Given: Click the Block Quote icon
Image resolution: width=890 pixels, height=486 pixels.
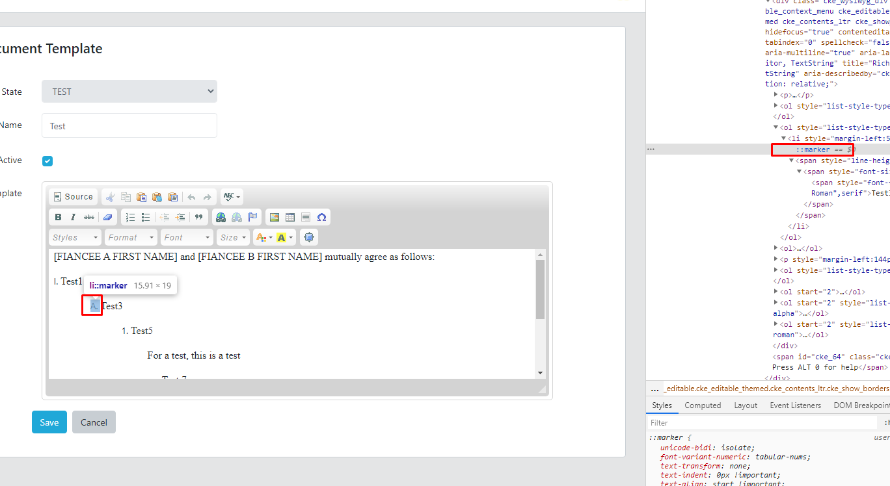Looking at the screenshot, I should 198,217.
